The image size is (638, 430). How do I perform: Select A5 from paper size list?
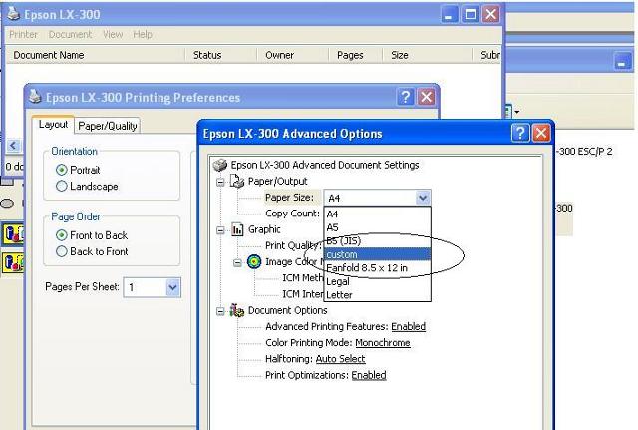point(377,227)
